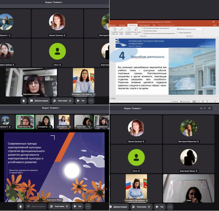This screenshot has width=219, height=211.
Task: Toggle Режим докладчика checkbox
Action: 178,33
